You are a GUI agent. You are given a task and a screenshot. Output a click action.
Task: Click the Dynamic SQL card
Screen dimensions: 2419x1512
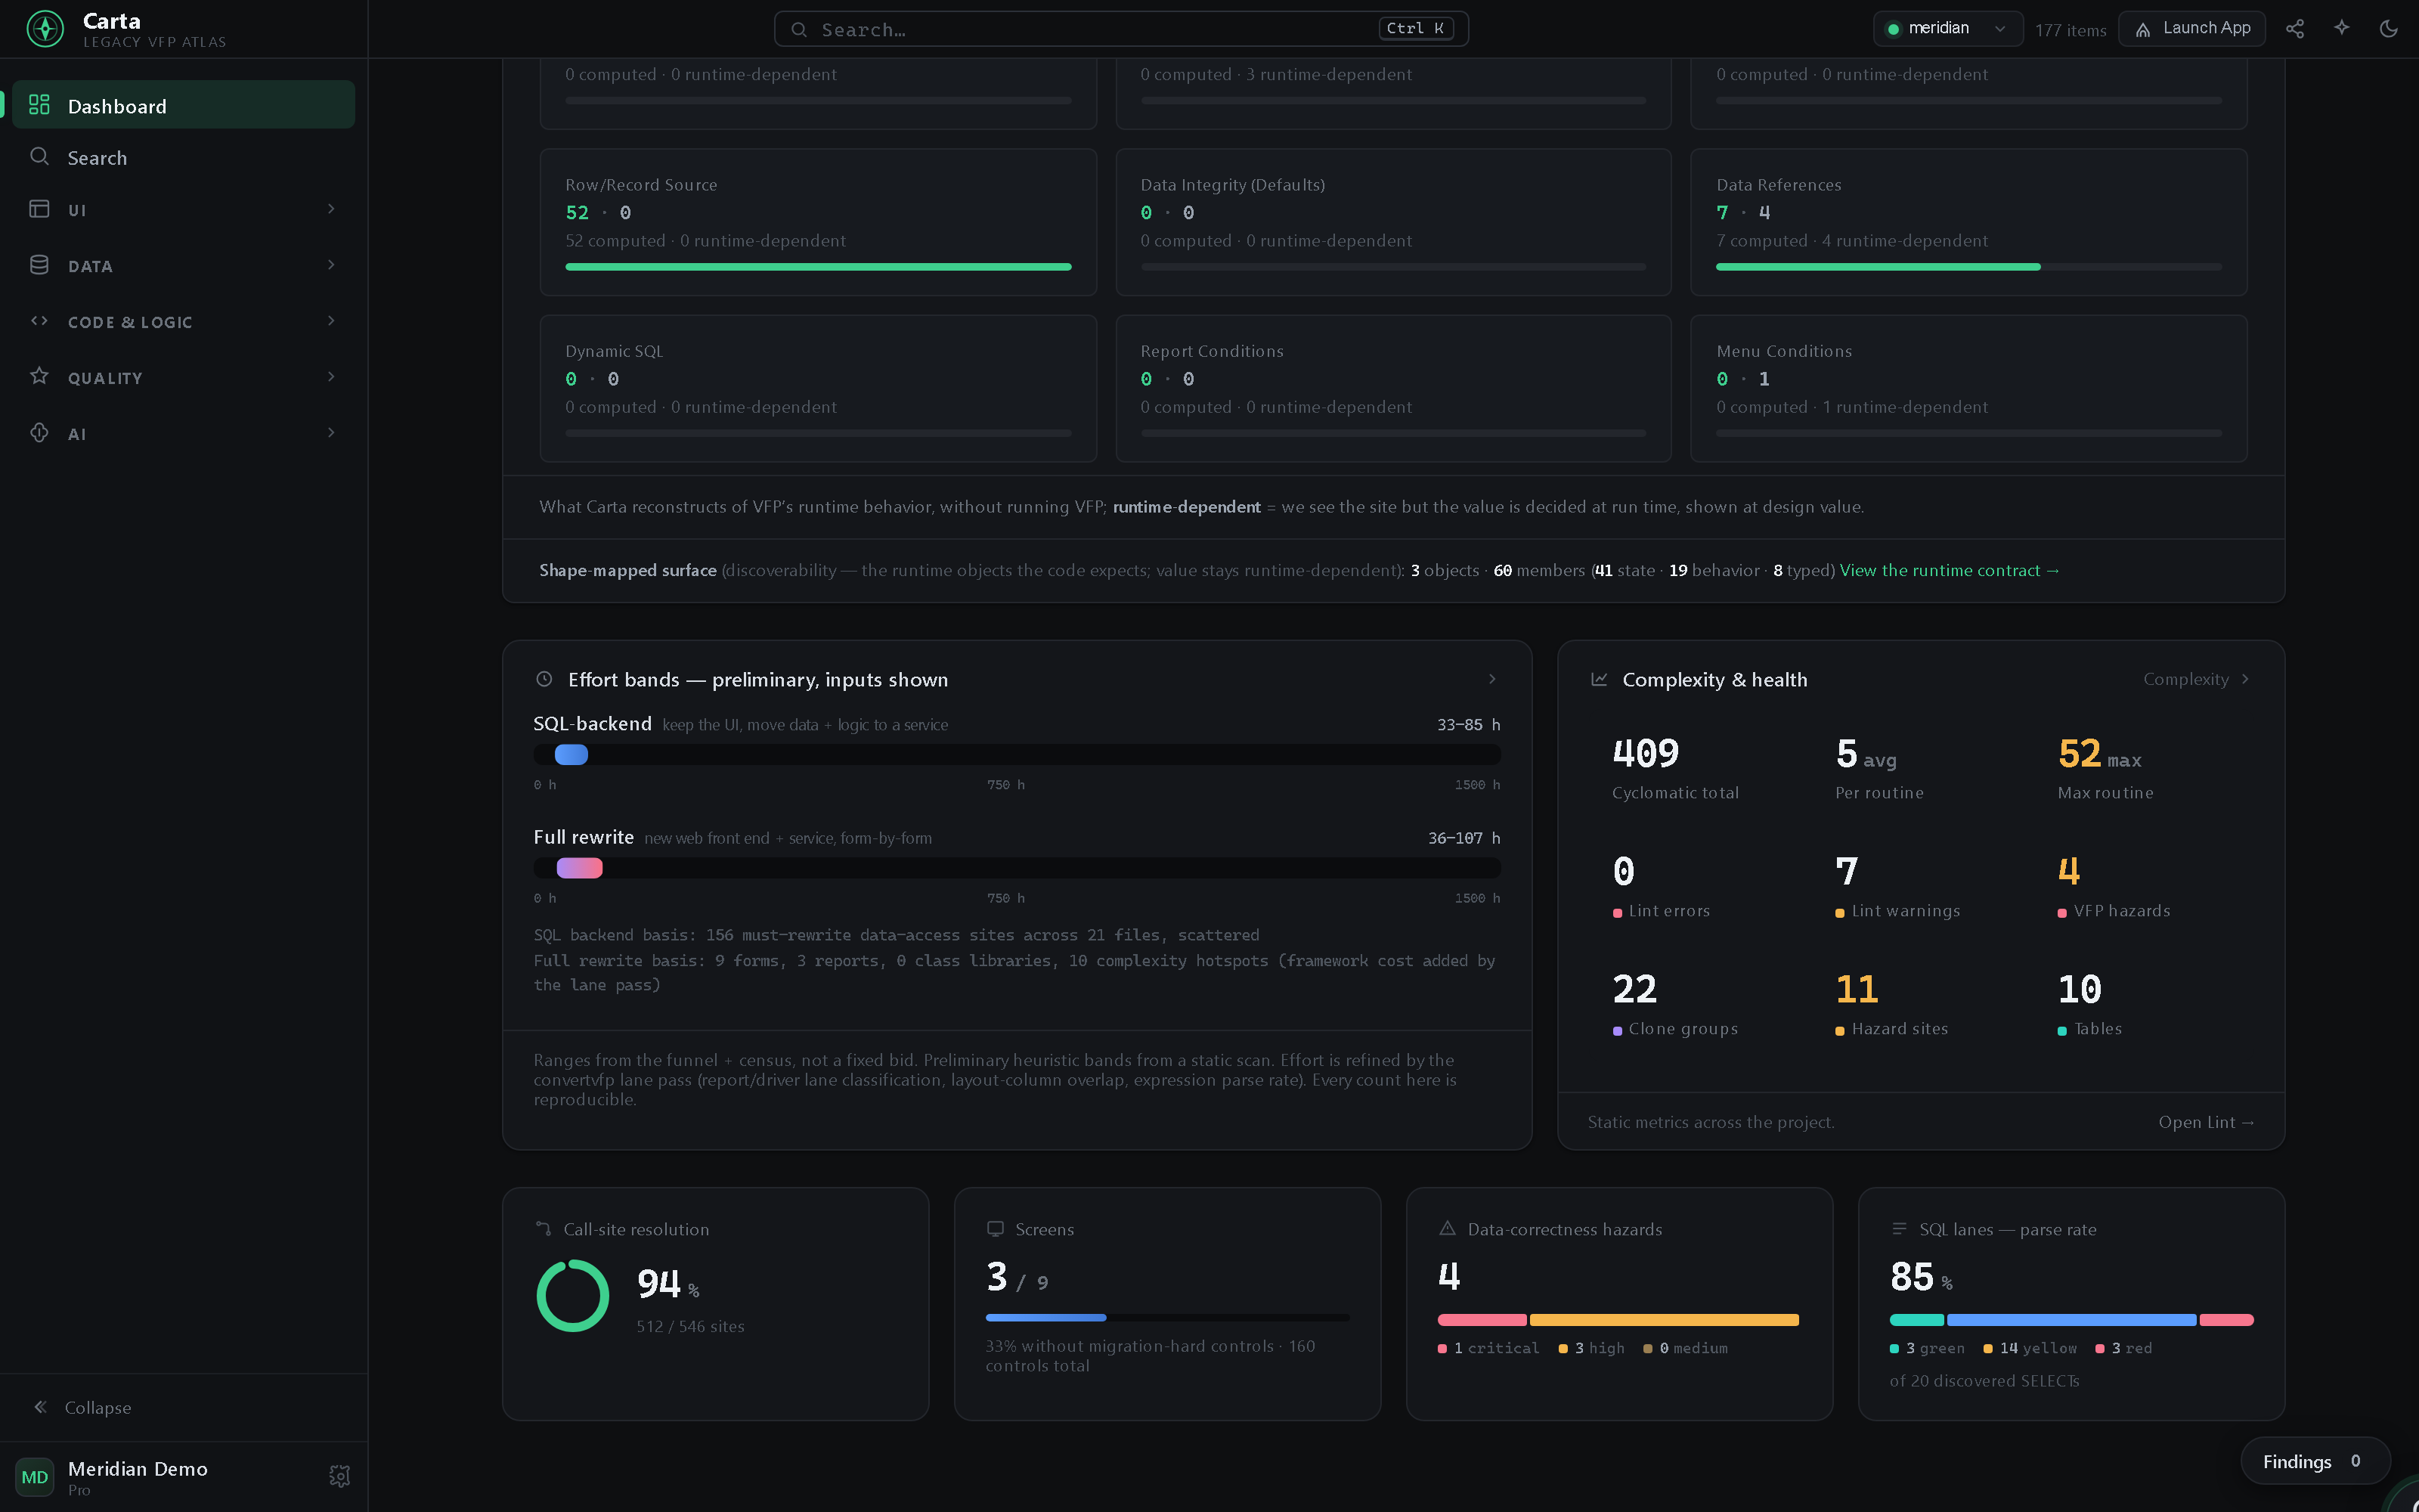coord(818,388)
